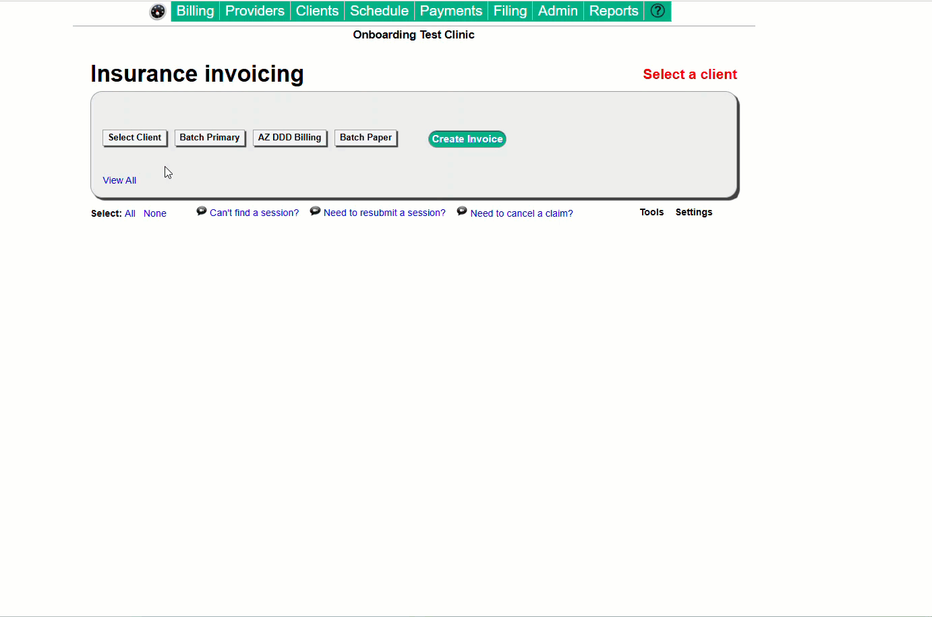
Task: Go to the Clients menu
Action: [317, 11]
